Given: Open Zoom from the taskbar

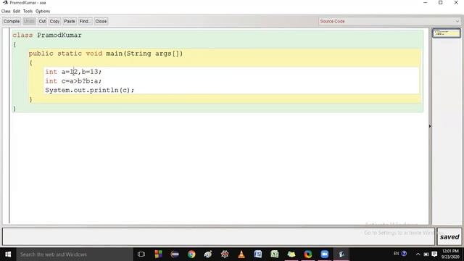Looking at the screenshot, I should (325, 254).
